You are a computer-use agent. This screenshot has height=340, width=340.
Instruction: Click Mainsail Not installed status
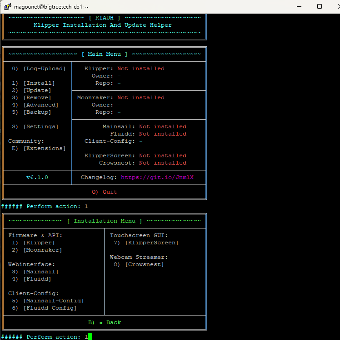click(163, 126)
